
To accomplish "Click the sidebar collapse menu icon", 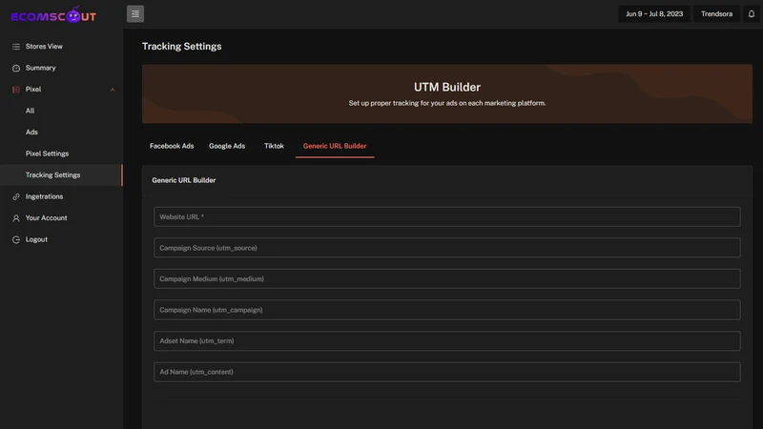I will pyautogui.click(x=135, y=13).
